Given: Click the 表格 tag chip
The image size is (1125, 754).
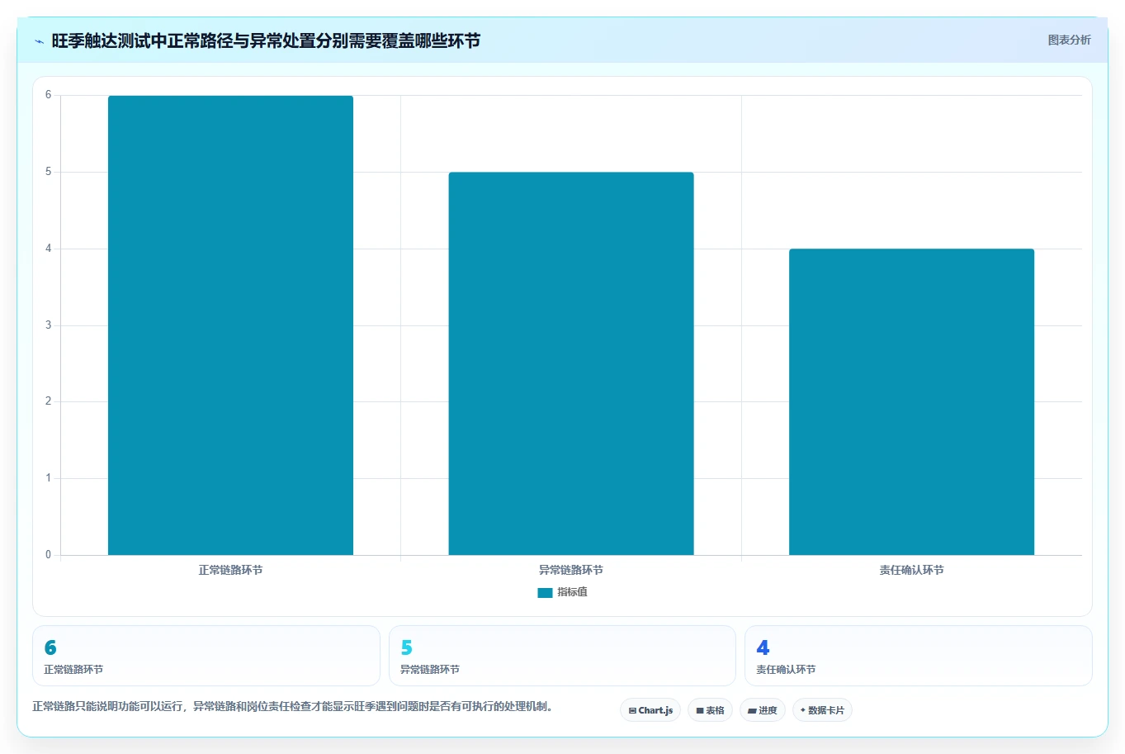Looking at the screenshot, I should pos(710,710).
